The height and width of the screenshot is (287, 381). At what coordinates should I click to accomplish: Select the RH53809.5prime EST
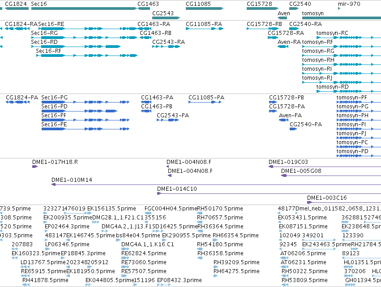[285, 285]
